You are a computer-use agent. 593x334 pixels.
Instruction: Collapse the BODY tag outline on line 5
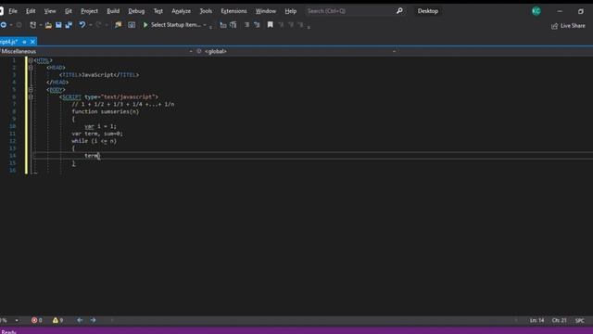coord(31,90)
